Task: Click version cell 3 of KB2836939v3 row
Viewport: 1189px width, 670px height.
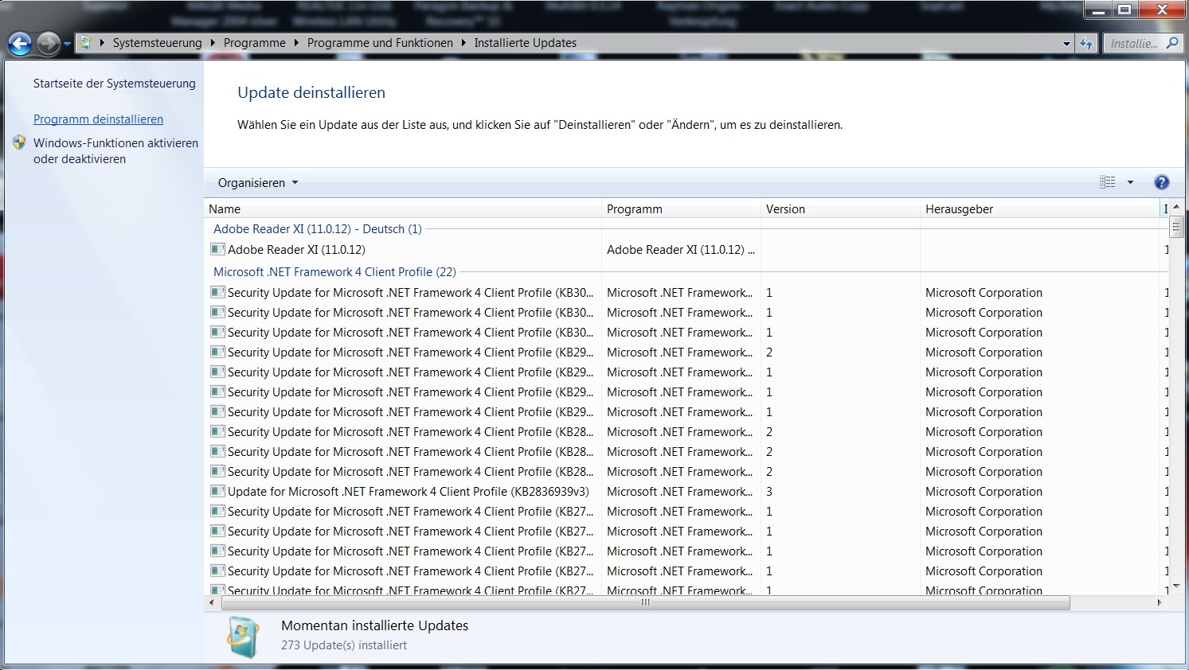Action: (769, 492)
